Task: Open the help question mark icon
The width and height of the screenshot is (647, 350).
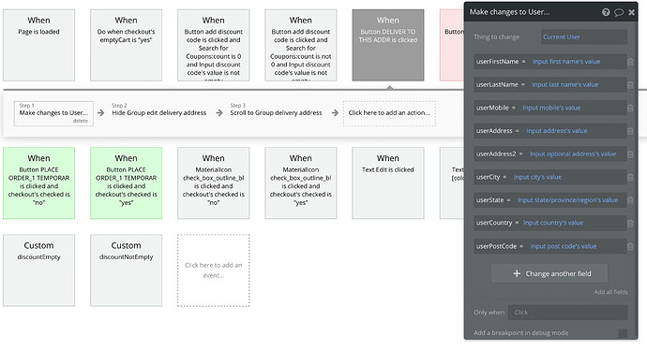Action: coord(606,12)
